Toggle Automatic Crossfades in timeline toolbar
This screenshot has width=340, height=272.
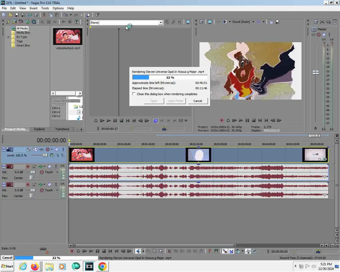(x=231, y=251)
